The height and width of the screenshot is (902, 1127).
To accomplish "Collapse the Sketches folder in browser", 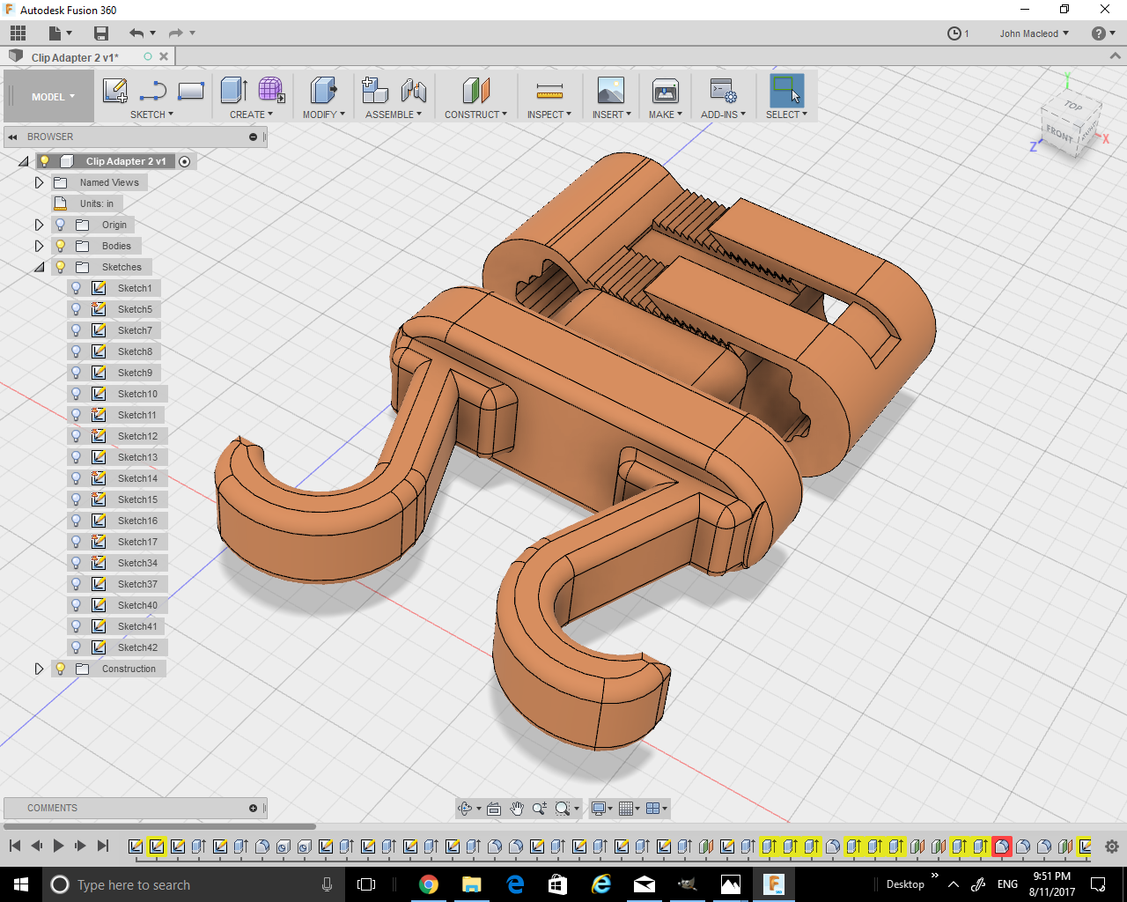I will click(x=39, y=267).
